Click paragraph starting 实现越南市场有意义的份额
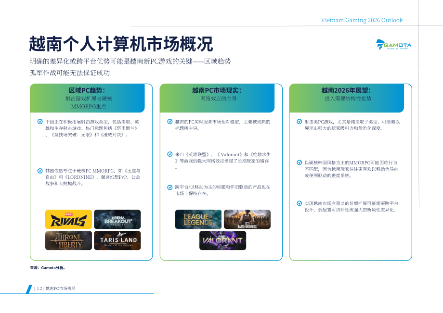 coord(352,206)
